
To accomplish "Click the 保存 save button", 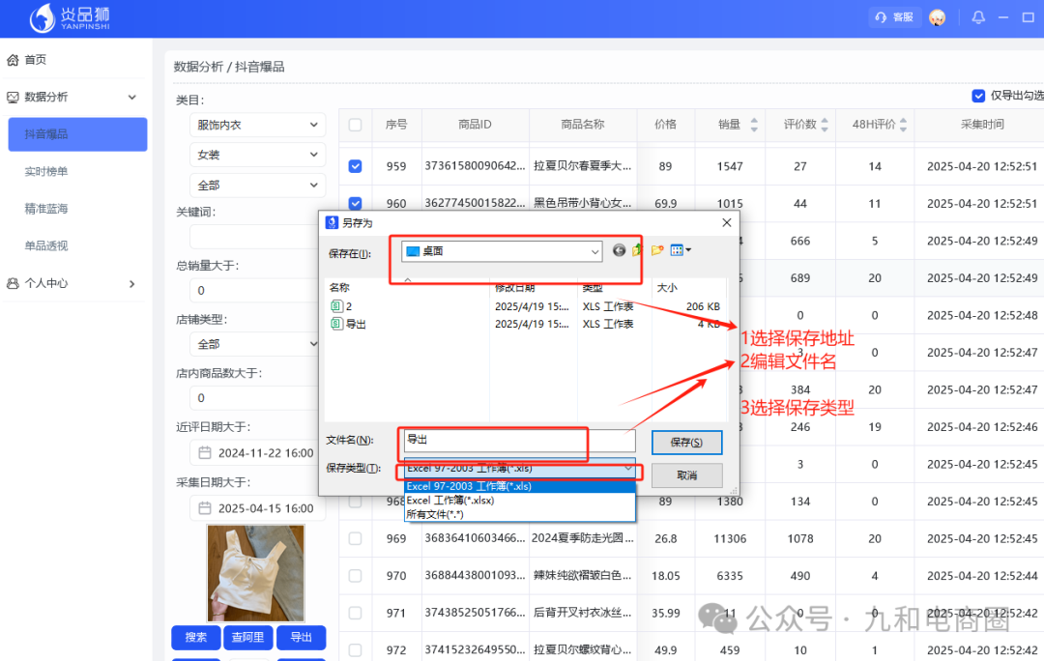I will (x=686, y=443).
